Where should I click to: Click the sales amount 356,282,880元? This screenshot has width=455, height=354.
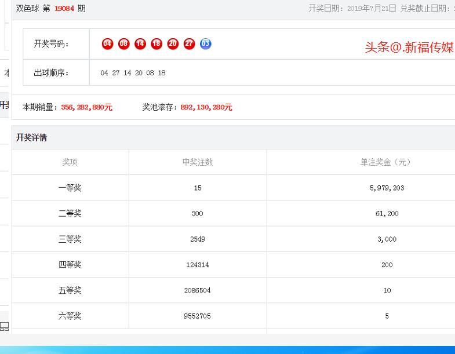[x=86, y=108]
